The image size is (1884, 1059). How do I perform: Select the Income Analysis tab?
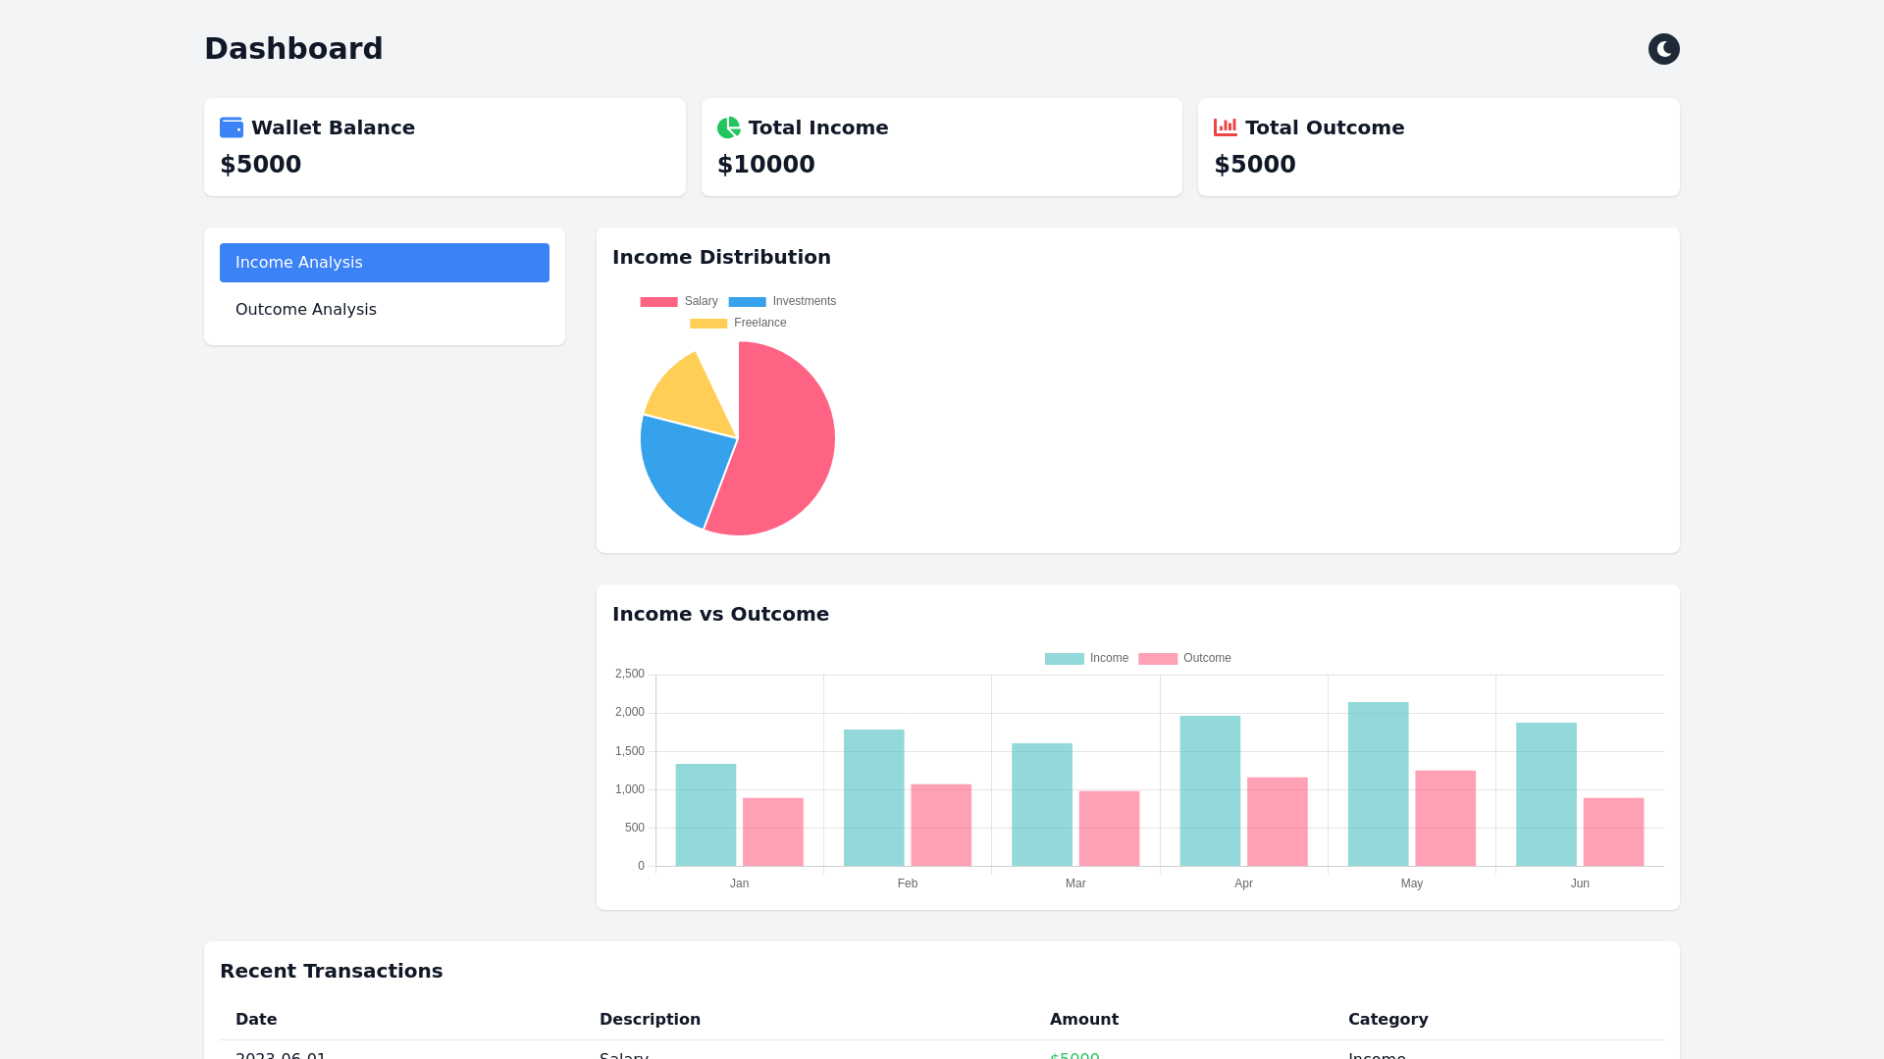pyautogui.click(x=385, y=263)
